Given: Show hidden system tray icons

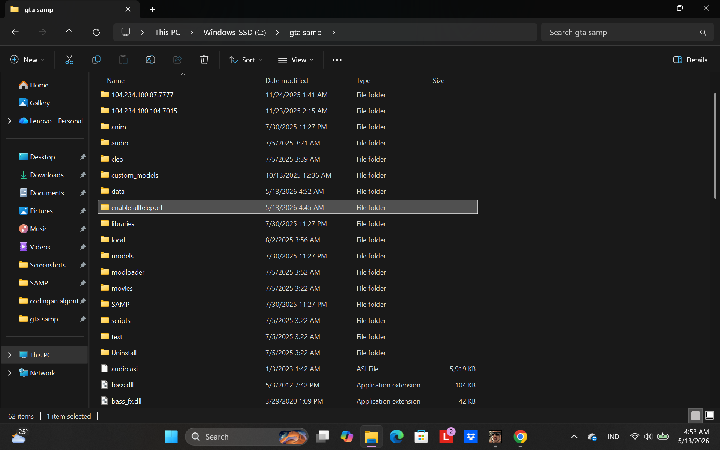Looking at the screenshot, I should pos(574,436).
